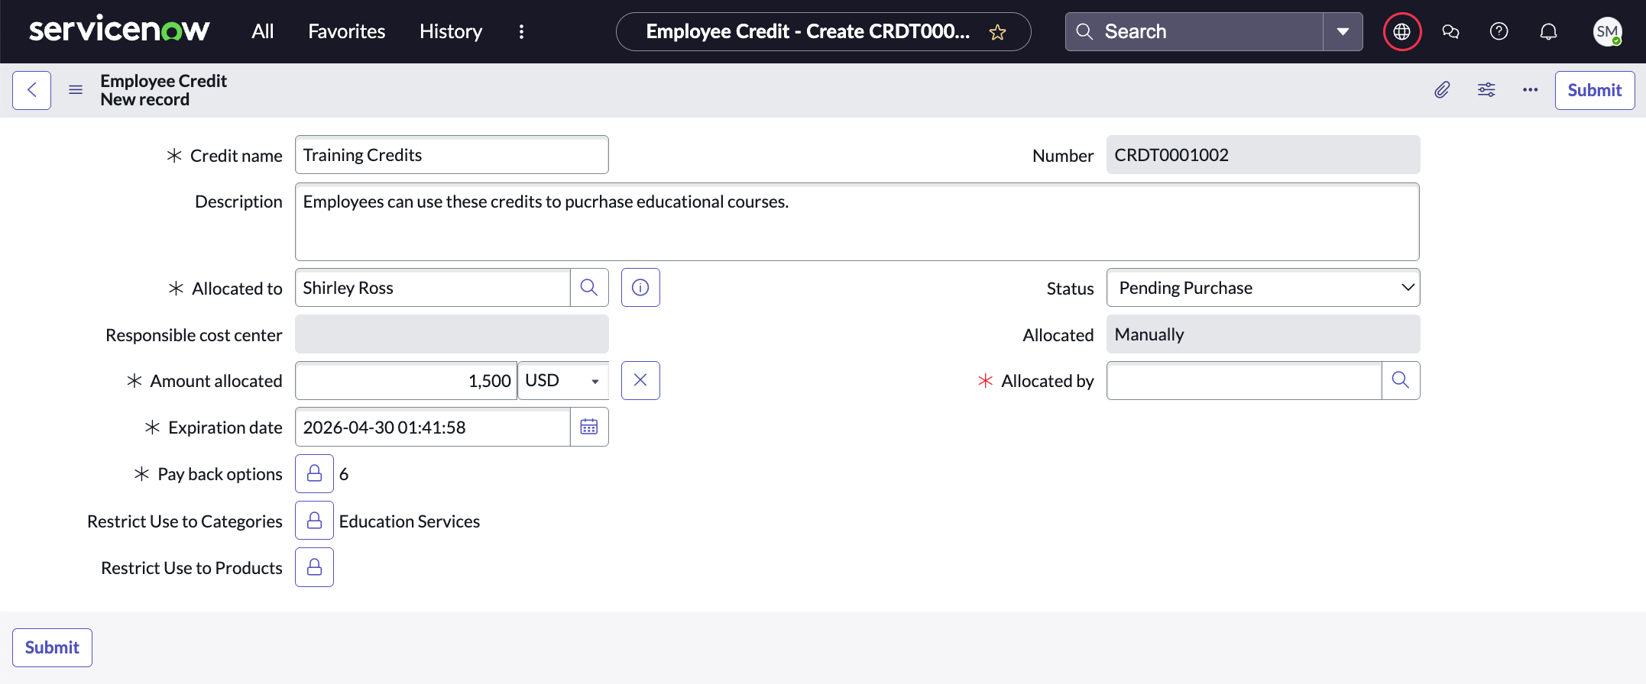1646x684 pixels.
Task: Click the Employee Credit page title pill
Action: (823, 31)
